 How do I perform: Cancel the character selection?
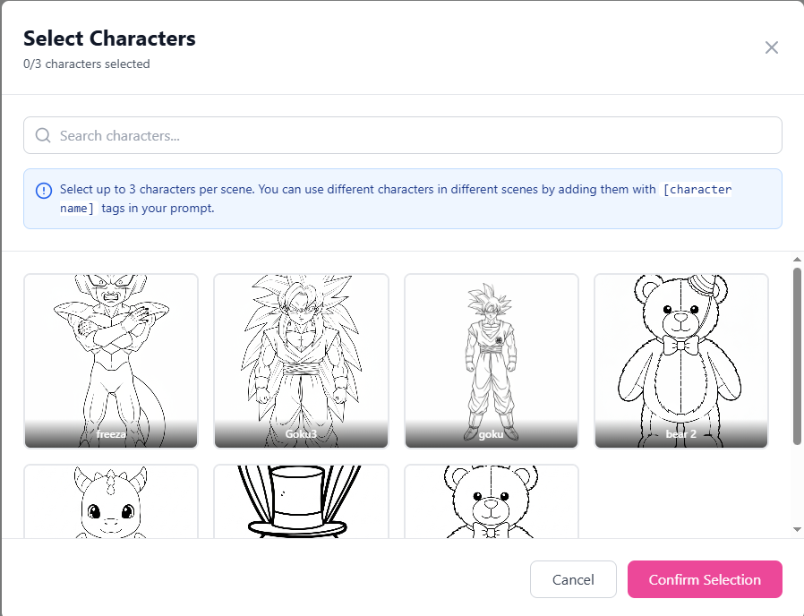tap(573, 579)
